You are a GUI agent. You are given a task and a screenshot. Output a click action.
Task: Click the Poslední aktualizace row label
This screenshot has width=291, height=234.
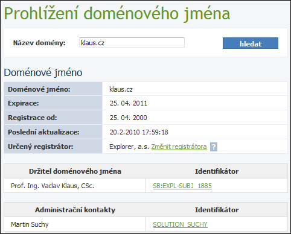click(x=43, y=132)
